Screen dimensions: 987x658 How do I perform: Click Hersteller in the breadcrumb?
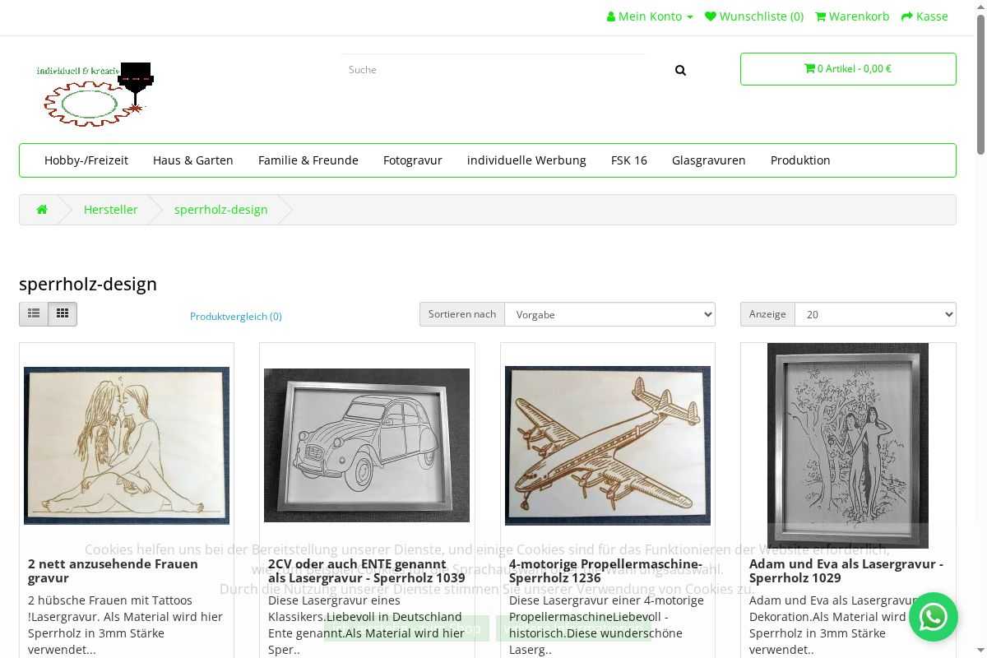coord(111,210)
